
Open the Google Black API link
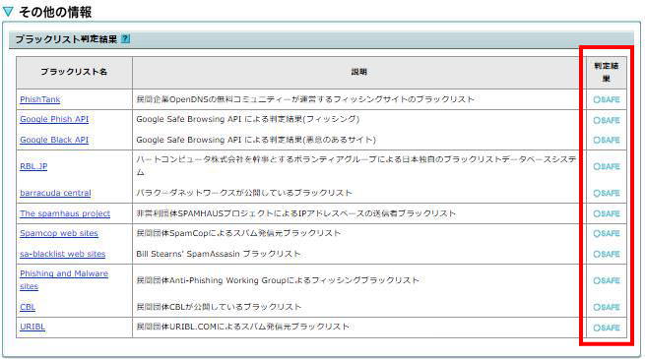[x=54, y=140]
